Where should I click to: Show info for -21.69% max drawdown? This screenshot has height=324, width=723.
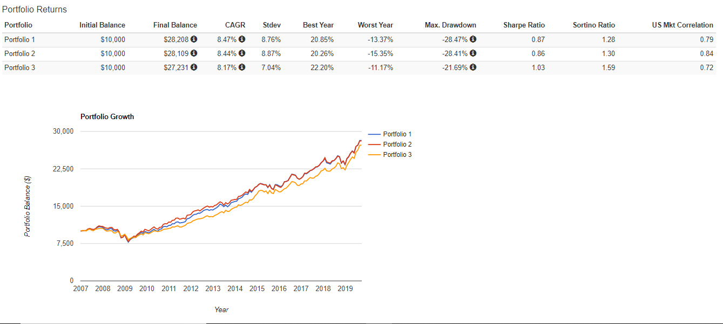tap(473, 67)
